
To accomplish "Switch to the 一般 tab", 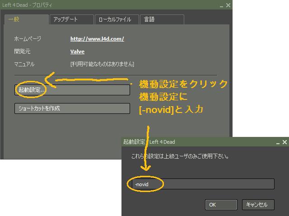I will [27, 19].
